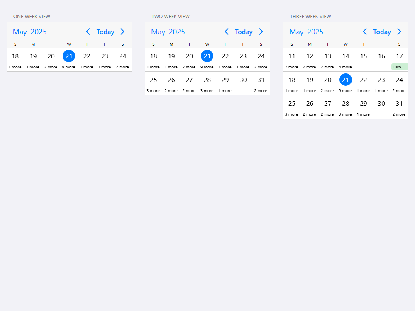This screenshot has height=311, width=415.
Task: Open 2025 year picker in two week view
Action: point(177,32)
